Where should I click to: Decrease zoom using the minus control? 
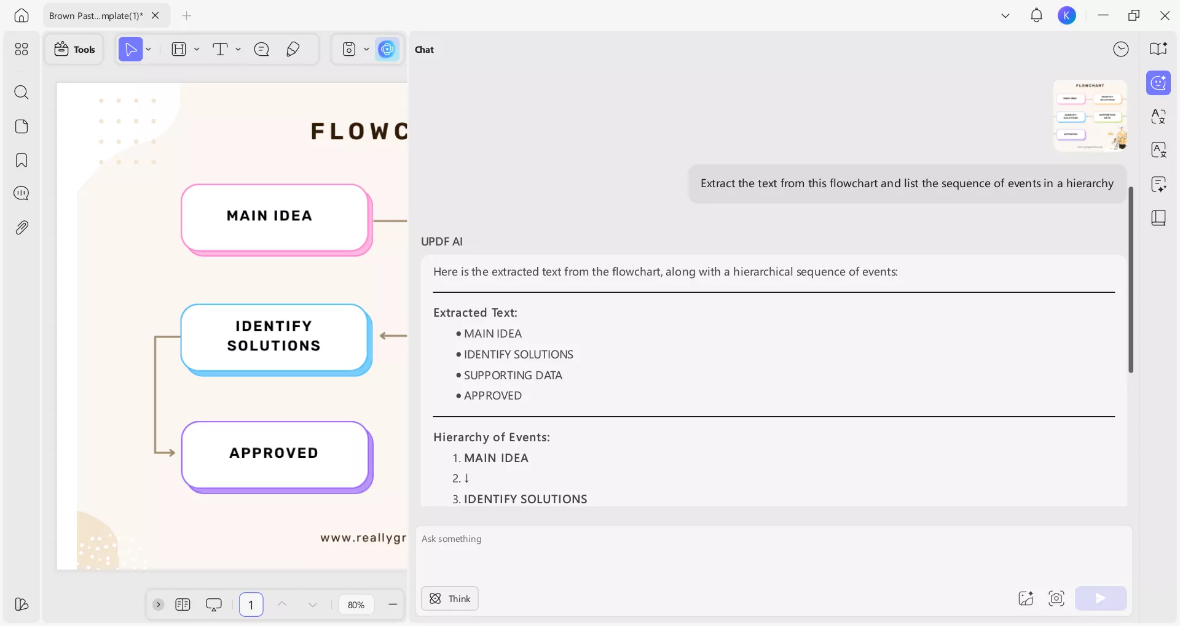pyautogui.click(x=393, y=605)
